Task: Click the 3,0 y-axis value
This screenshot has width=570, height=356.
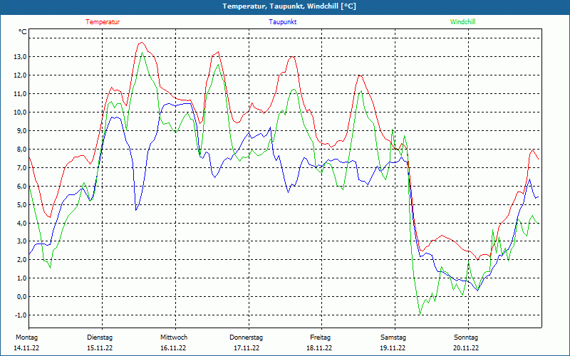Action: (21, 241)
